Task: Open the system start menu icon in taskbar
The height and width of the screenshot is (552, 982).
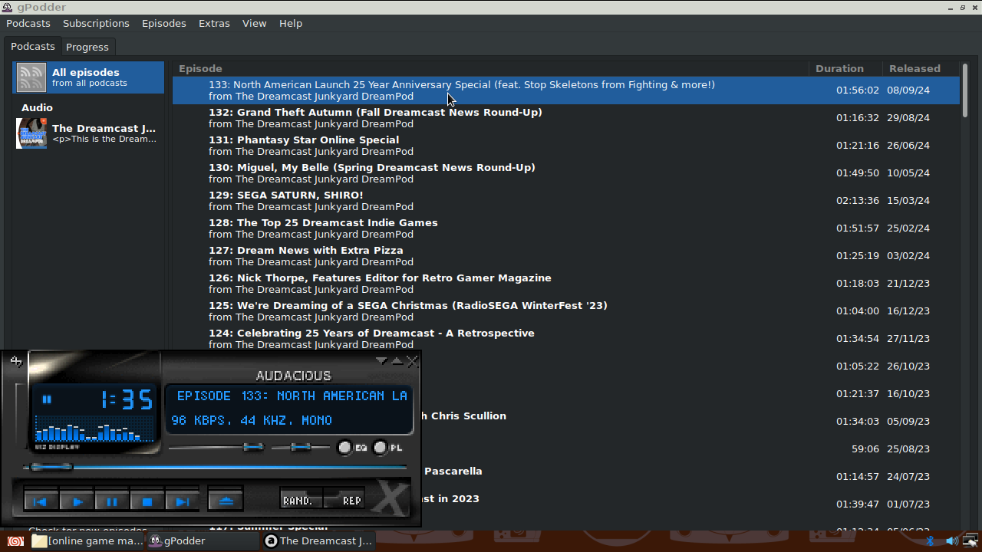Action: (x=14, y=541)
